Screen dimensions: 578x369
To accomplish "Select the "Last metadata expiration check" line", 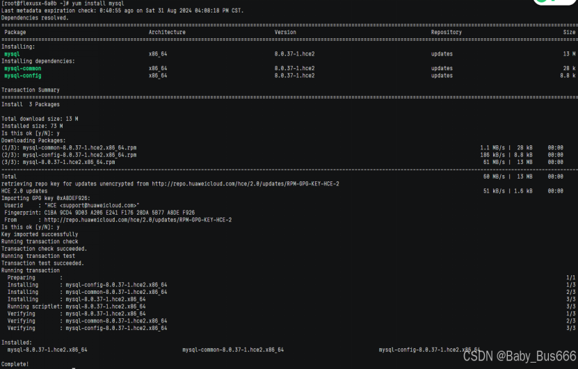I will point(122,10).
